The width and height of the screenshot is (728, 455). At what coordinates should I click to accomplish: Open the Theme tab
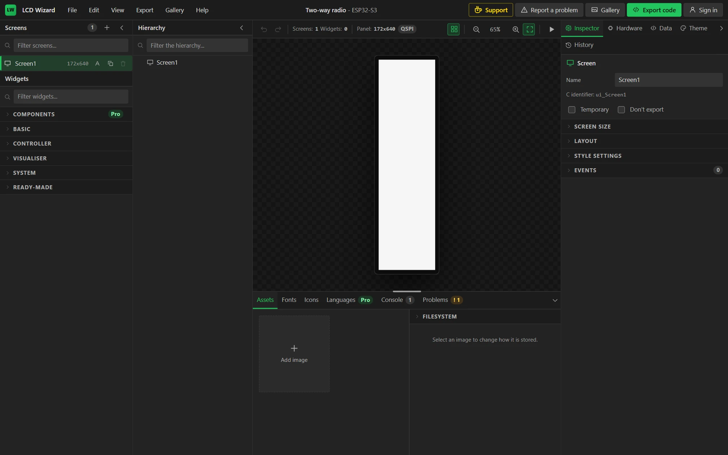coord(694,28)
